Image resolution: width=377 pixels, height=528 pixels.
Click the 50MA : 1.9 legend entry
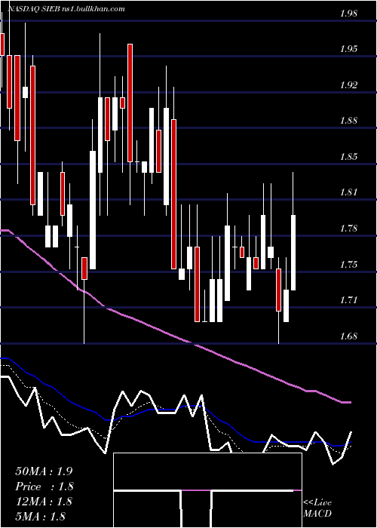point(44,471)
